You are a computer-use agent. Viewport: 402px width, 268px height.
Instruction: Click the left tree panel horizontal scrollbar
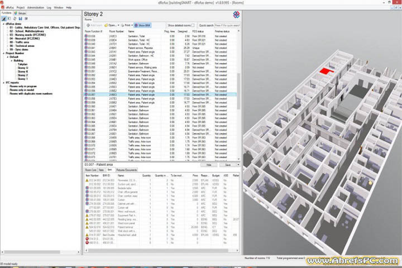pyautogui.click(x=32, y=252)
